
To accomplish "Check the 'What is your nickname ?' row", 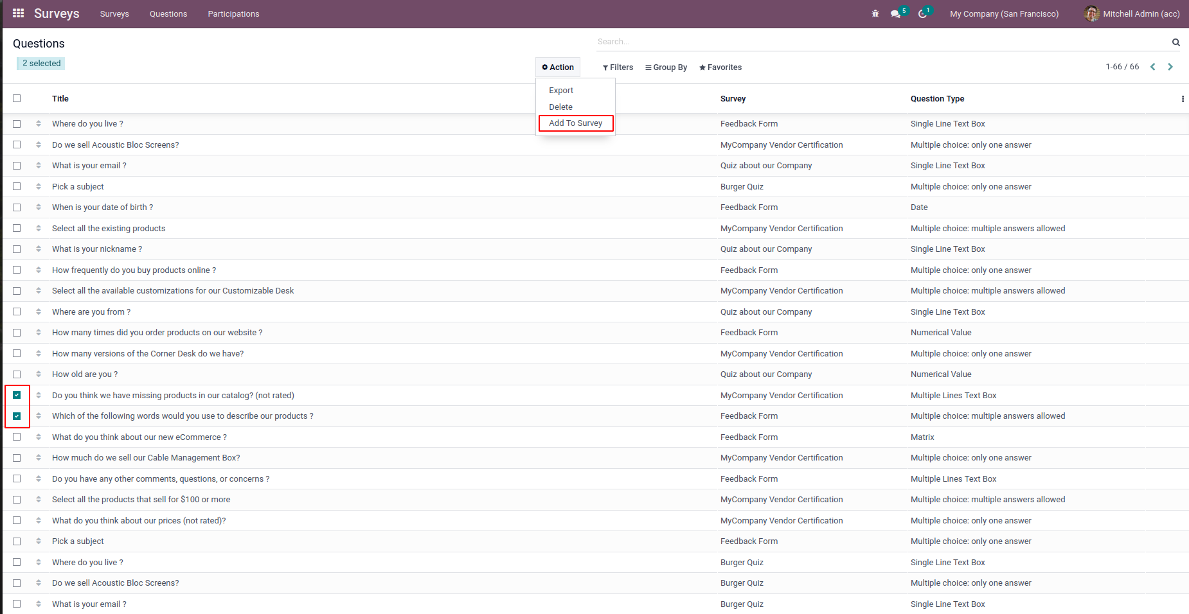I will pos(17,249).
